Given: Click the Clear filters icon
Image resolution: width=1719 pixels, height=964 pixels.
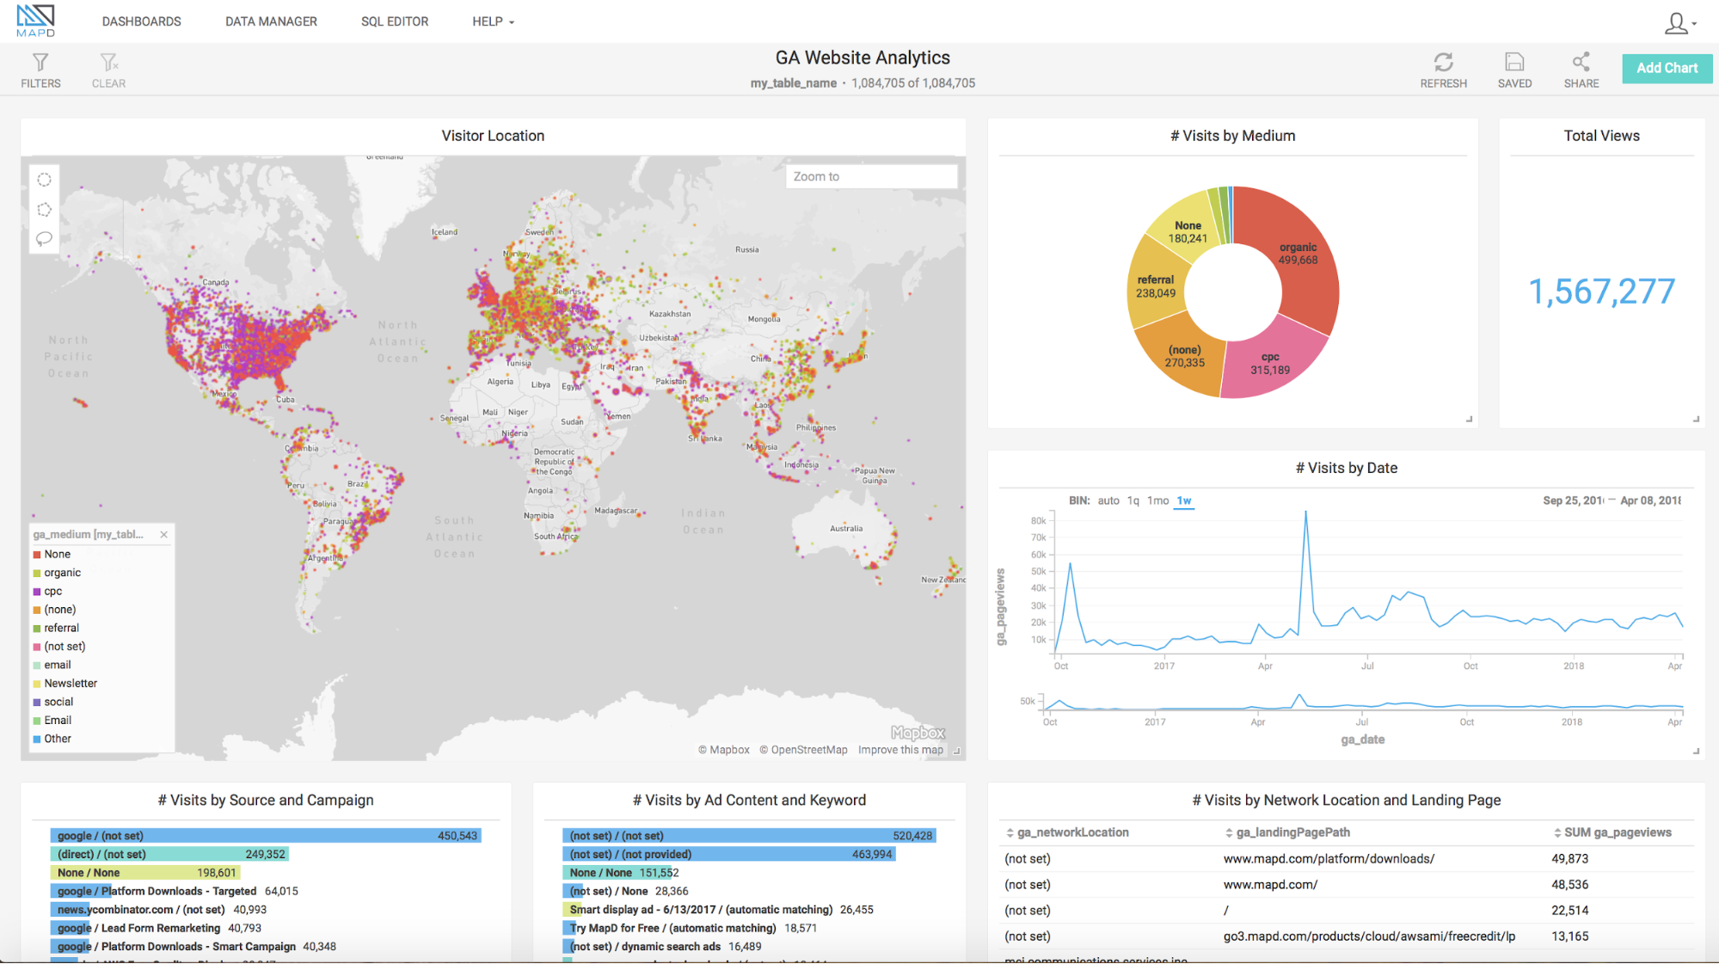Looking at the screenshot, I should pyautogui.click(x=108, y=63).
